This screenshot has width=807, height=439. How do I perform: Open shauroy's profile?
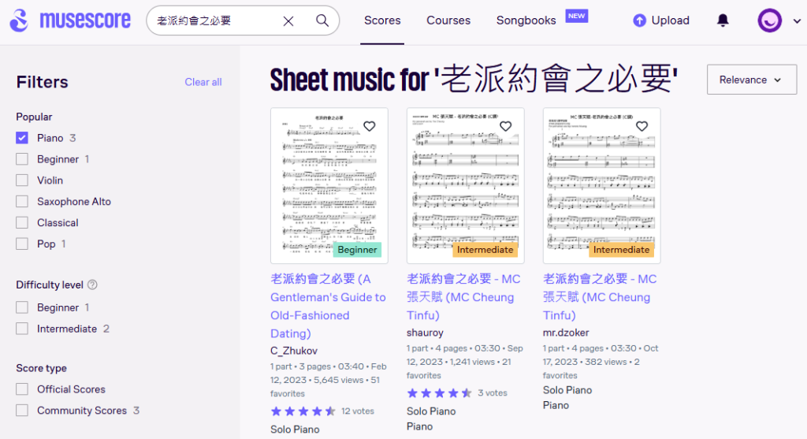(425, 333)
